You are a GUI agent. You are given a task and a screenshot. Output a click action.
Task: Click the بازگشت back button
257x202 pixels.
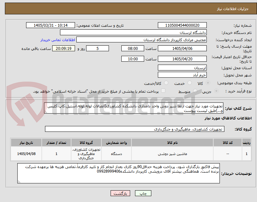tap(120, 193)
